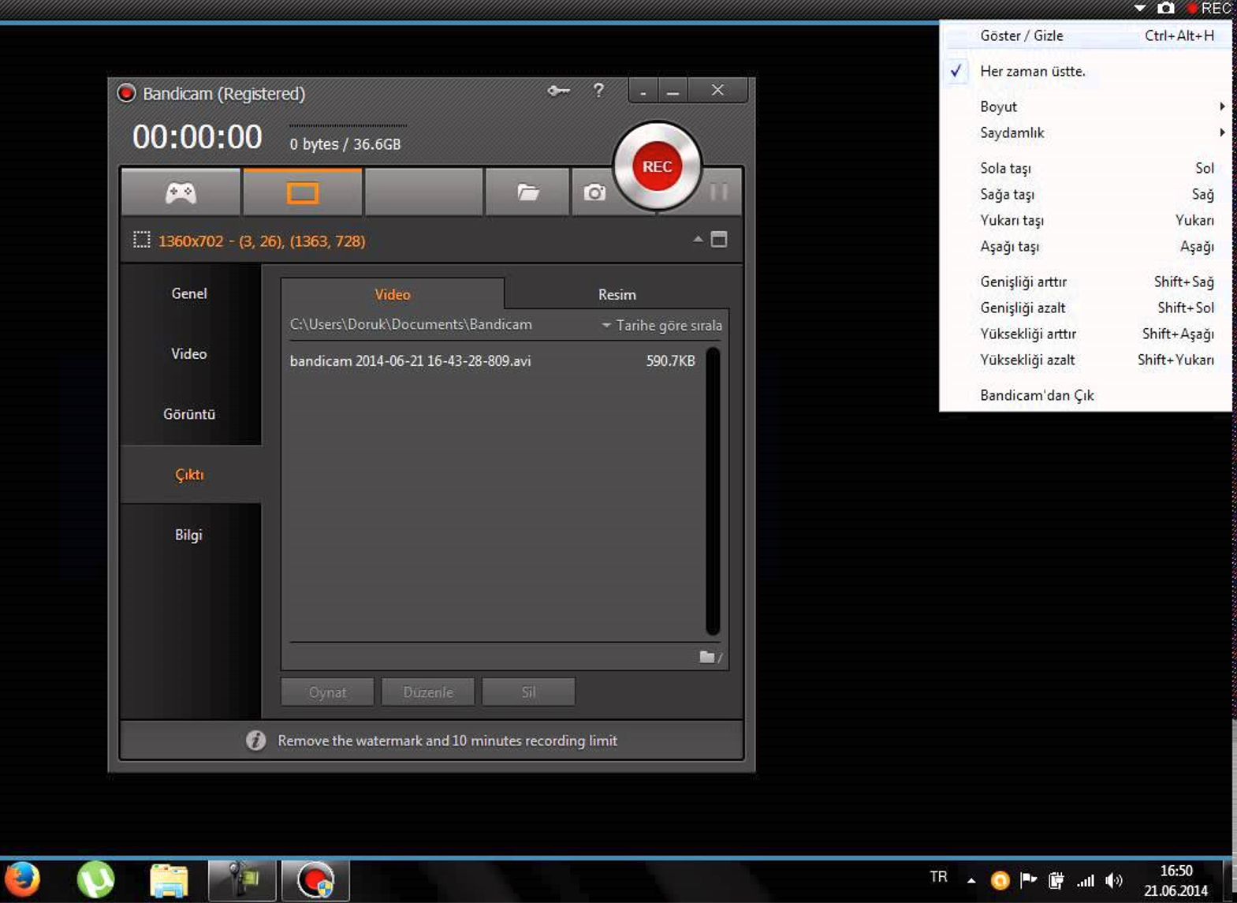Image resolution: width=1237 pixels, height=903 pixels.
Task: Click the key registration icon
Action: coord(558,91)
